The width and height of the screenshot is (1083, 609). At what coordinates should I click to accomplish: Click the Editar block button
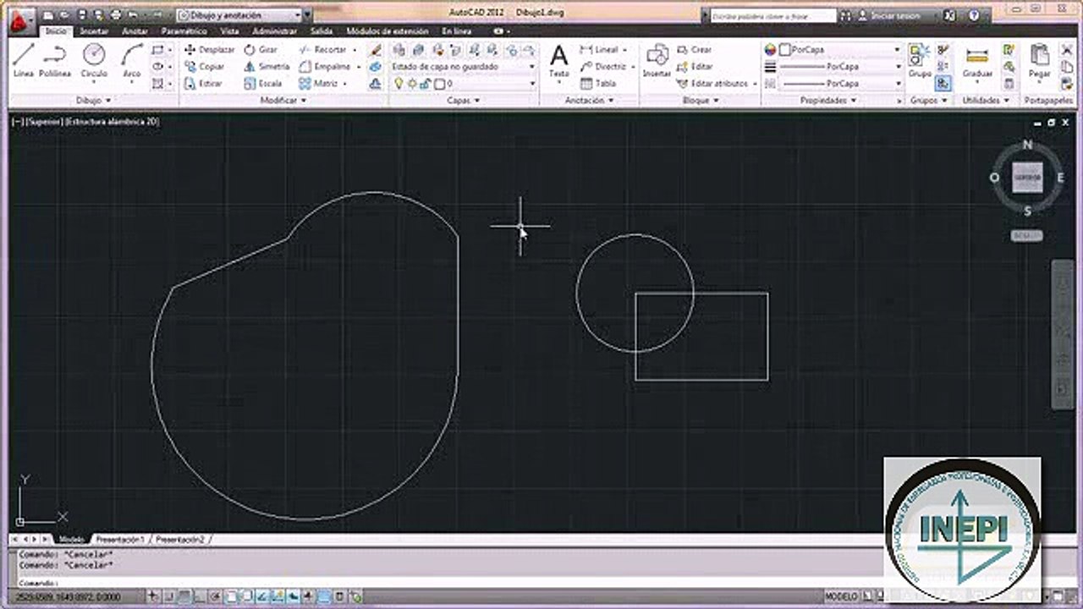point(695,67)
